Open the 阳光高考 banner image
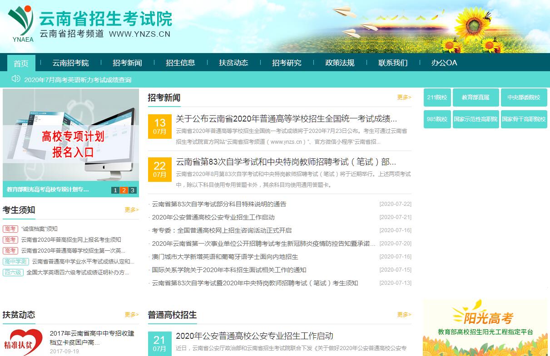The image size is (550, 356). click(x=485, y=327)
